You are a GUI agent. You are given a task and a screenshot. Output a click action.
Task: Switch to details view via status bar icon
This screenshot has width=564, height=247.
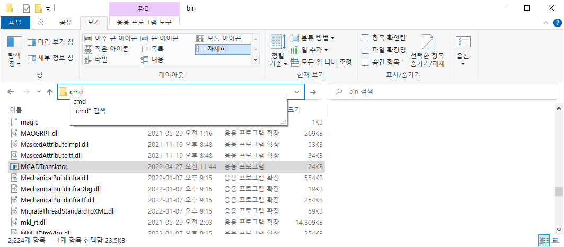coord(543,240)
